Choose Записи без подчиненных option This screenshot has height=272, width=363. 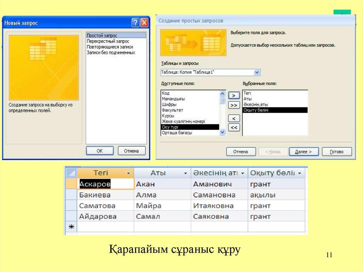point(111,52)
